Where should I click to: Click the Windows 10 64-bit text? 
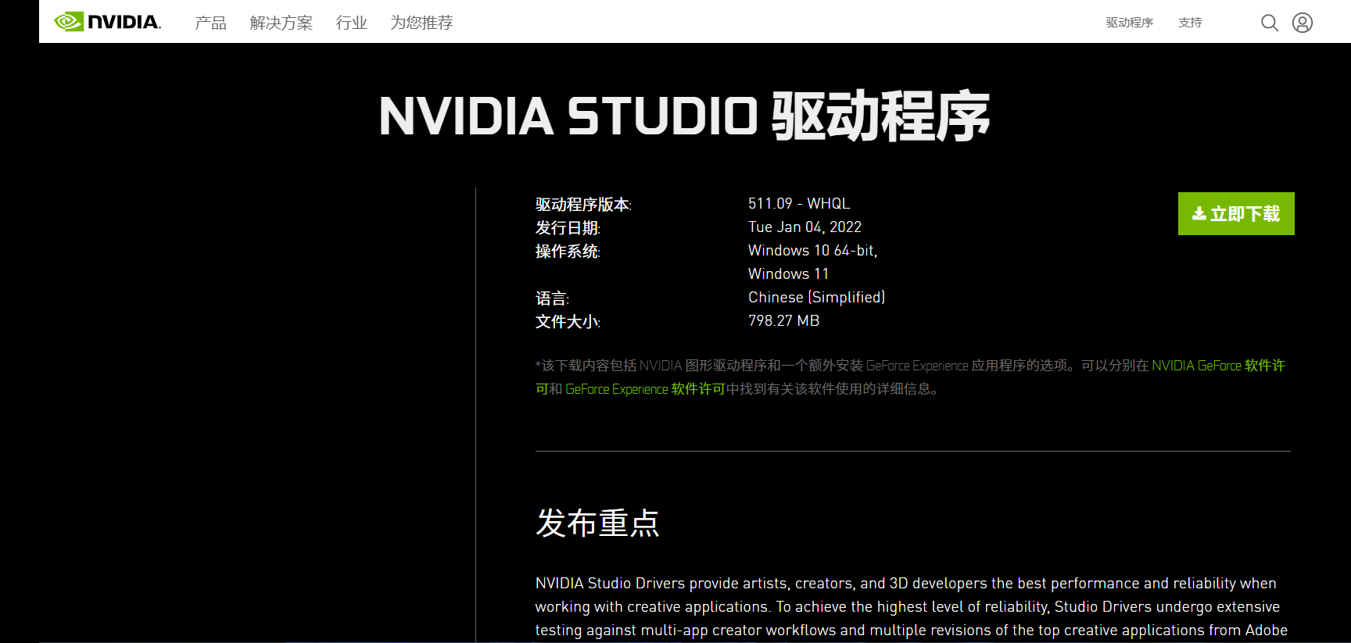(x=813, y=251)
